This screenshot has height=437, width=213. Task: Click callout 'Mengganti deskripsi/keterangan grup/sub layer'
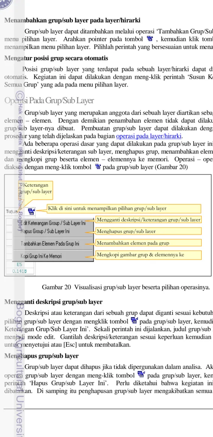click(x=148, y=220)
